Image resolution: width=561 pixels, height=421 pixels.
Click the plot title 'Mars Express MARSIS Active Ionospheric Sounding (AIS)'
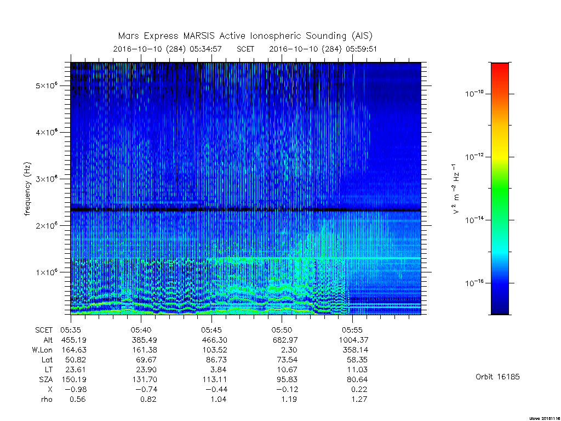[x=245, y=36]
